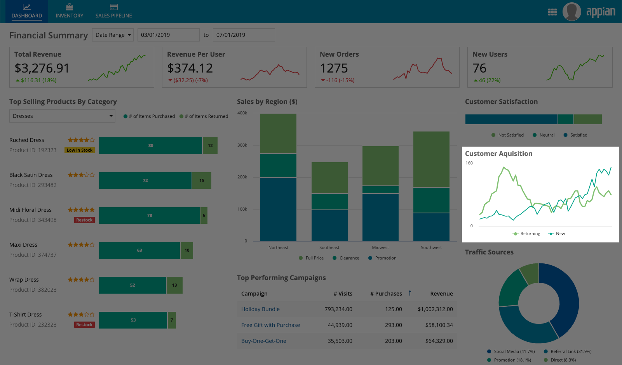
Task: Click the Ruched Dress purchased bar 80
Action: [x=150, y=145]
